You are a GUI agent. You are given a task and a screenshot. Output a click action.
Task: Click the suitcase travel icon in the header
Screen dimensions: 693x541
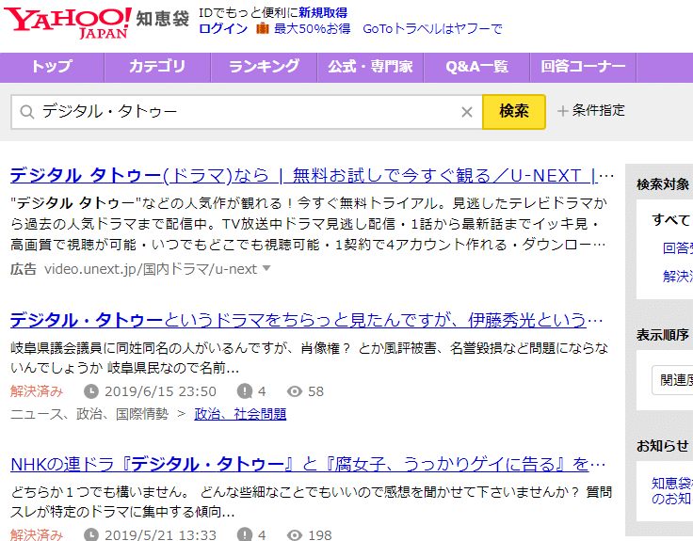pyautogui.click(x=262, y=29)
